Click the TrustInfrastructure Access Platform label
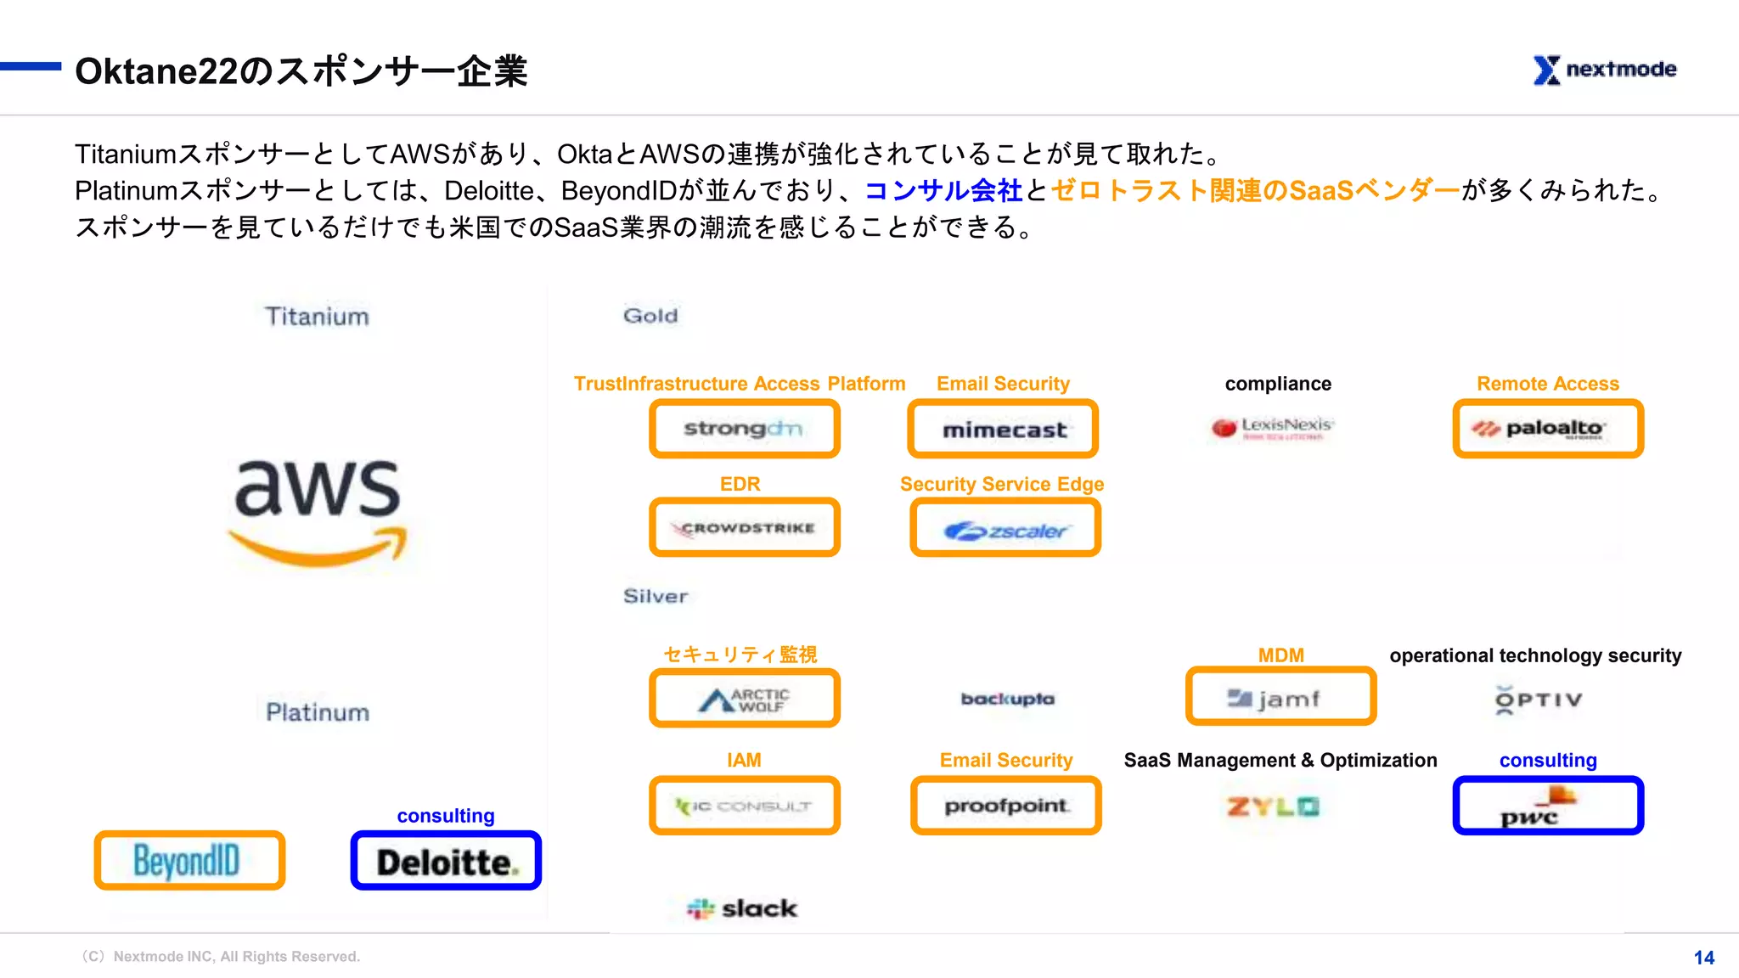 click(x=740, y=384)
